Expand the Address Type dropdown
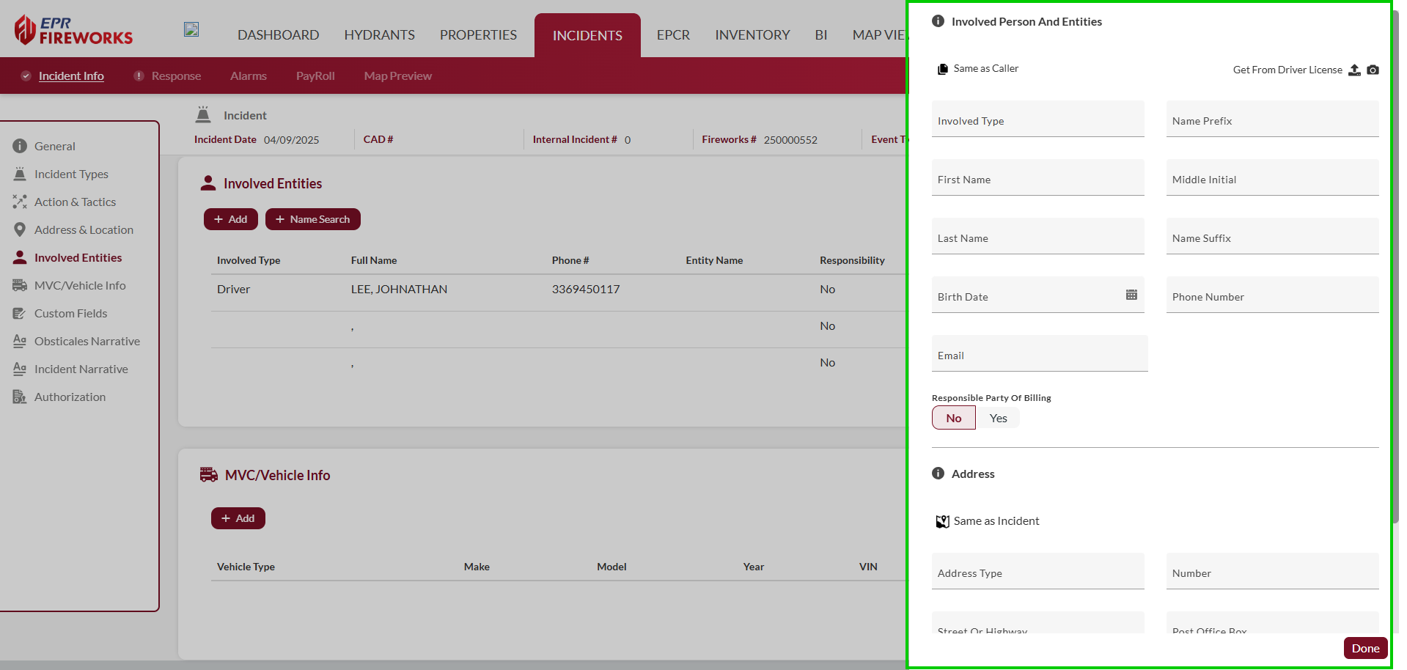This screenshot has height=670, width=1407. tap(1037, 572)
